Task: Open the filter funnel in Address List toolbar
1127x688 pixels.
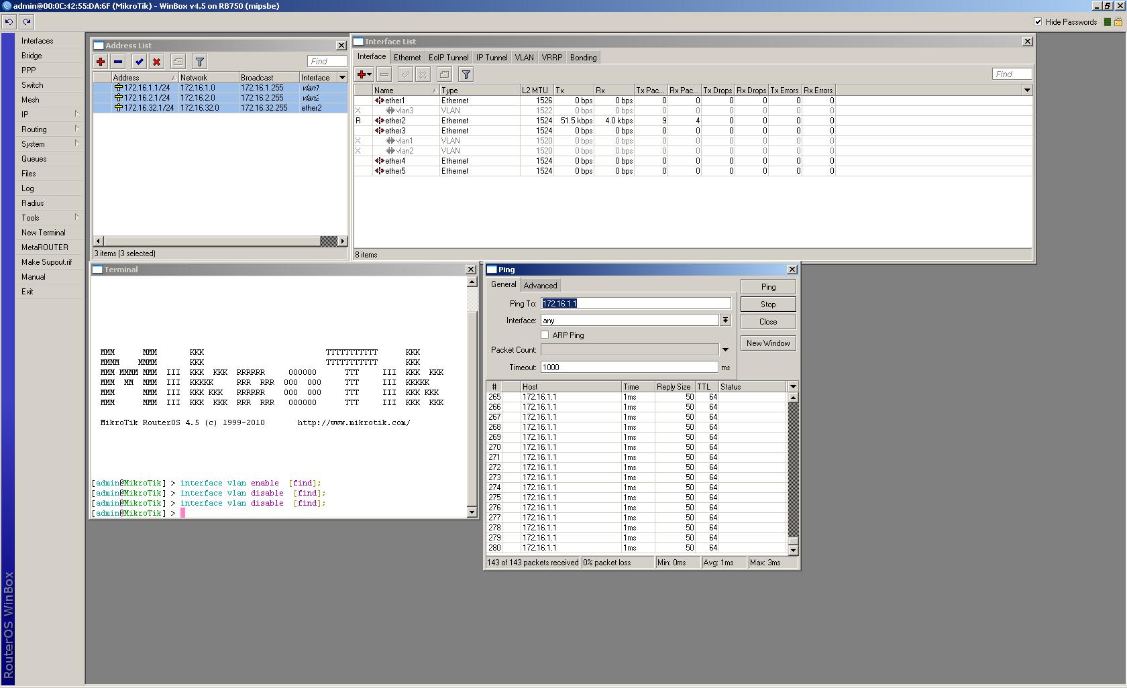Action: coord(199,62)
